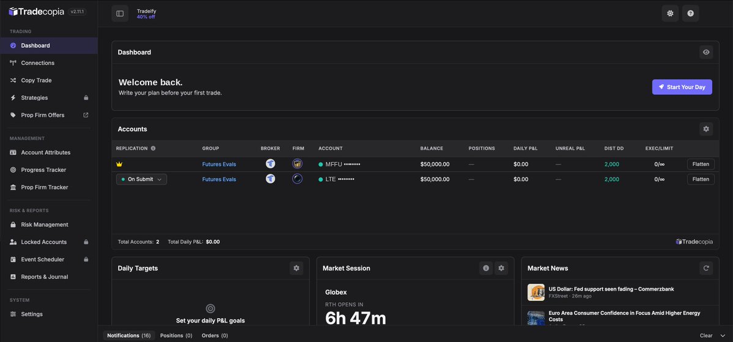Open Prop Firm Offers
The height and width of the screenshot is (342, 733).
[x=49, y=115]
